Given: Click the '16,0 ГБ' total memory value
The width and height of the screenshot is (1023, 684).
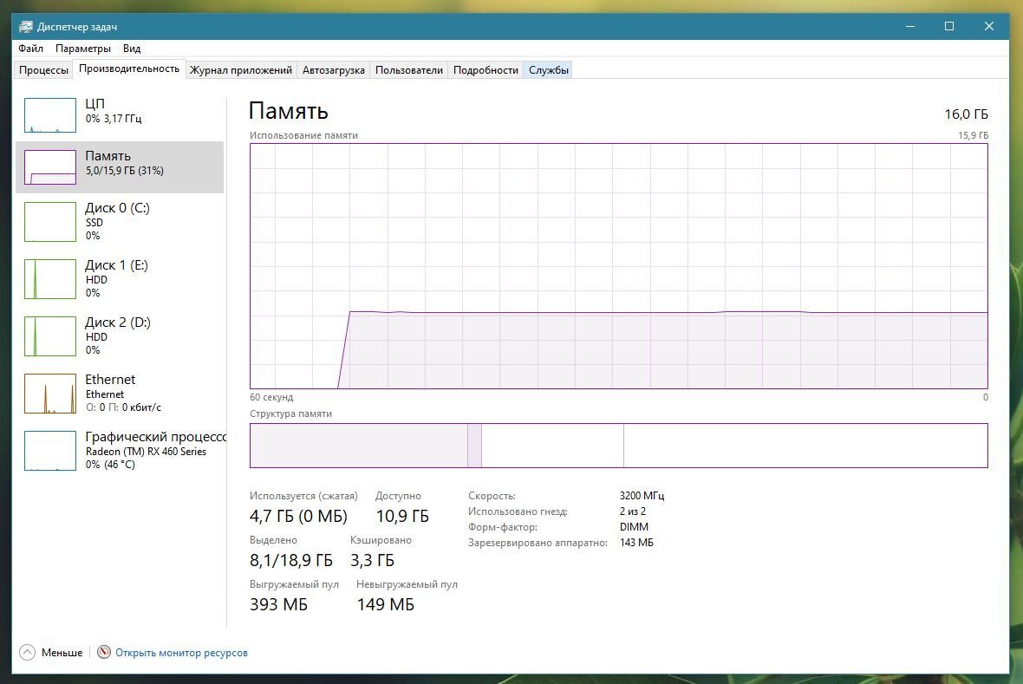Looking at the screenshot, I should click(967, 114).
